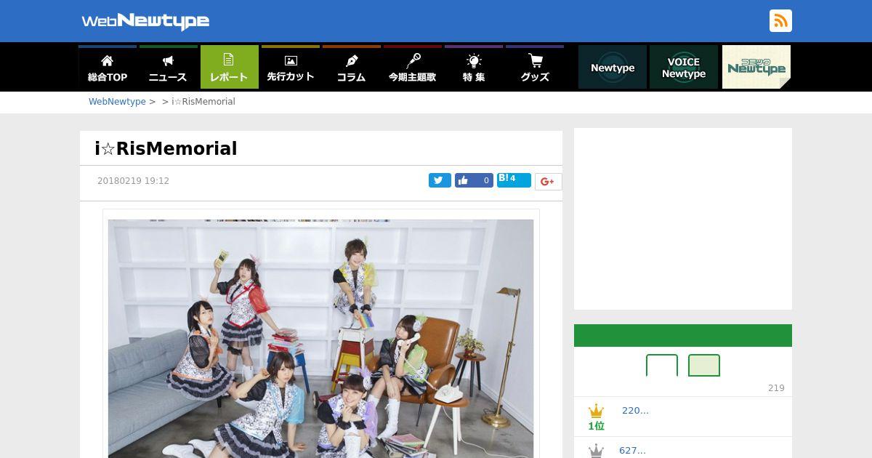Open the 今期主題歌 menu

413,67
